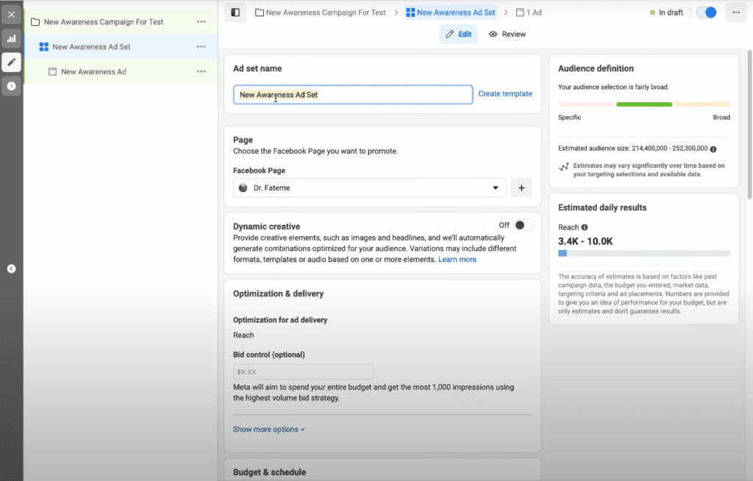The image size is (753, 481).
Task: Open more options for New Awareness Ad
Action: tap(201, 71)
